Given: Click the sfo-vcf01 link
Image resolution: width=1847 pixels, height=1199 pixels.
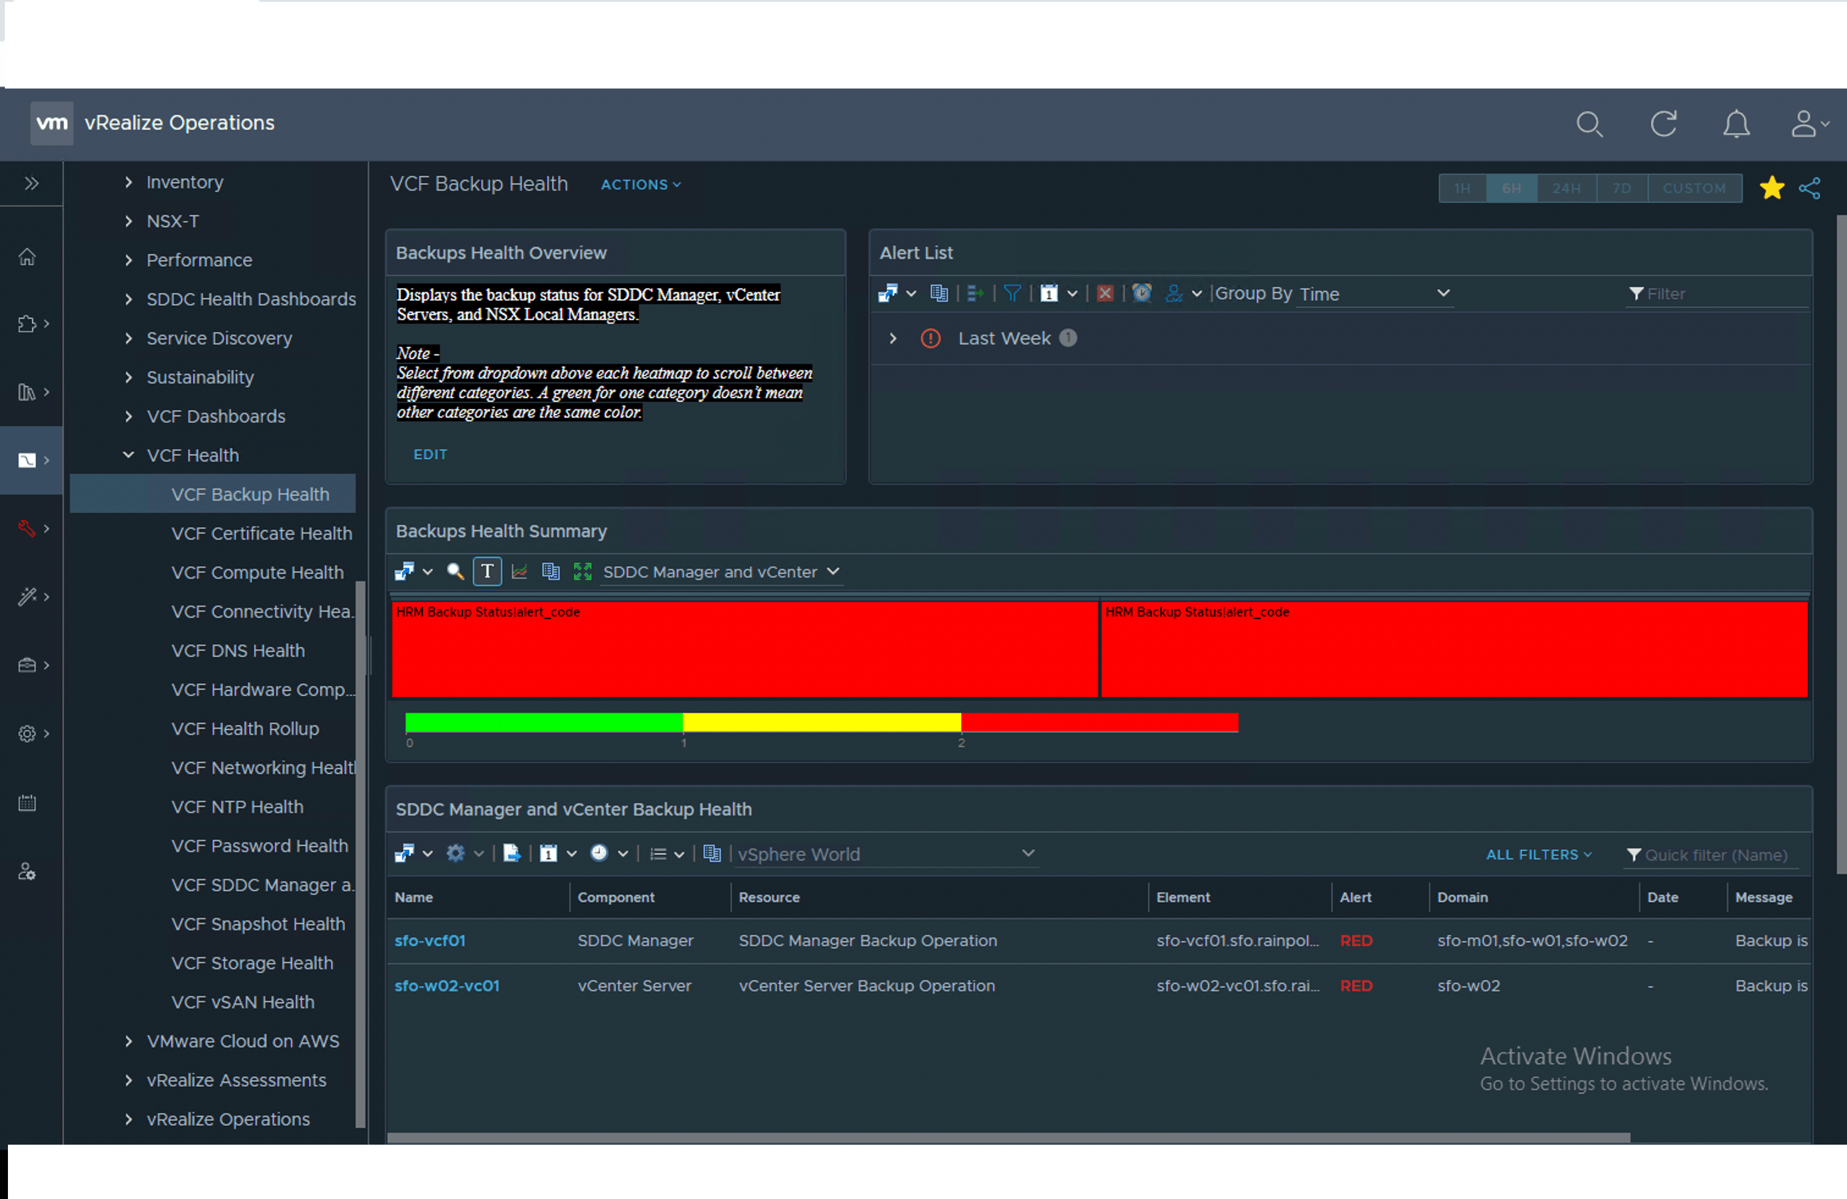Looking at the screenshot, I should 430,940.
